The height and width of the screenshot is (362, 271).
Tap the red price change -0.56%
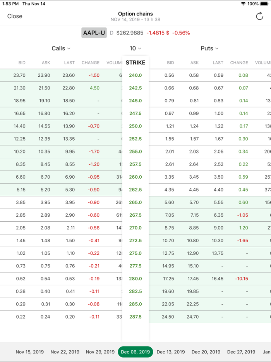(x=180, y=33)
